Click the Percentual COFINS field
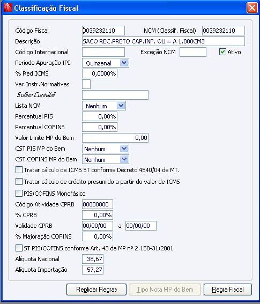This screenshot has height=304, width=260. pyautogui.click(x=100, y=127)
